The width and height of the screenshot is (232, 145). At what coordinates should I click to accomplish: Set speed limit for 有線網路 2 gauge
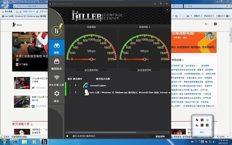[x=144, y=70]
